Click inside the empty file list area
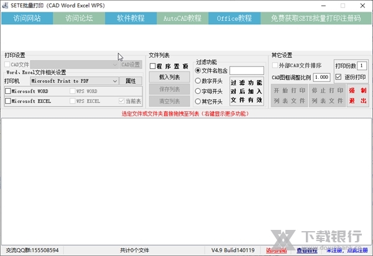The width and height of the screenshot is (373, 256). [x=186, y=181]
